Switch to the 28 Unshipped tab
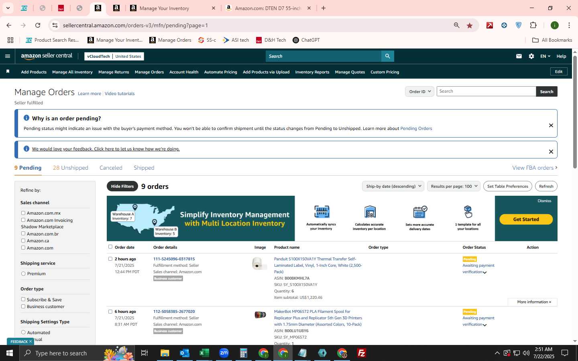This screenshot has height=361, width=578. (71, 168)
